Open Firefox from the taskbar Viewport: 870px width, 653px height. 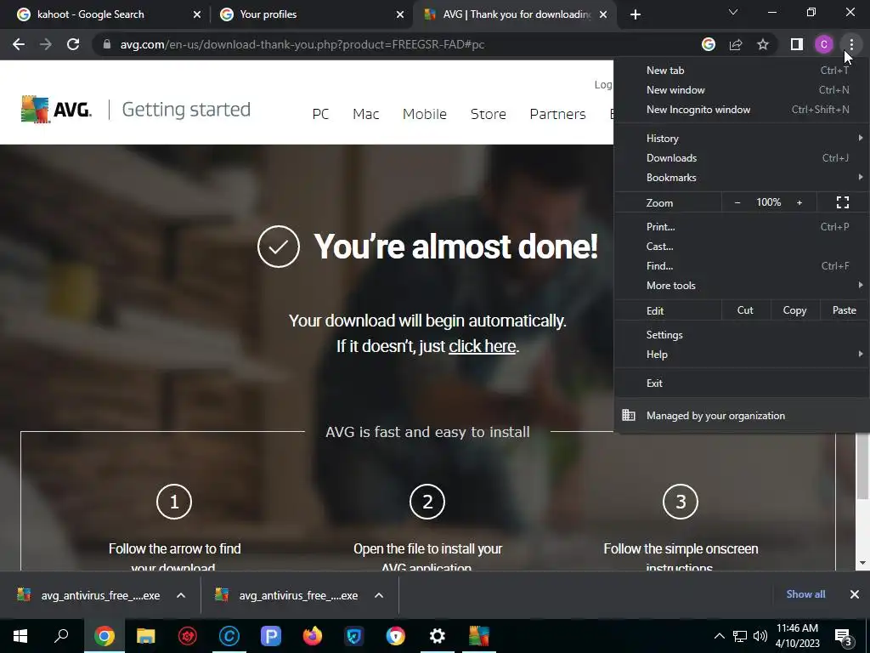(x=313, y=636)
